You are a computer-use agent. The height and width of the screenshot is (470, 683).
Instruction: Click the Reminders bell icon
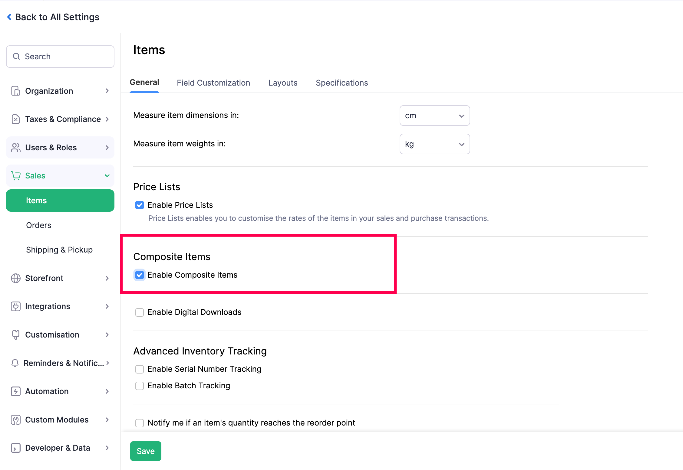15,363
